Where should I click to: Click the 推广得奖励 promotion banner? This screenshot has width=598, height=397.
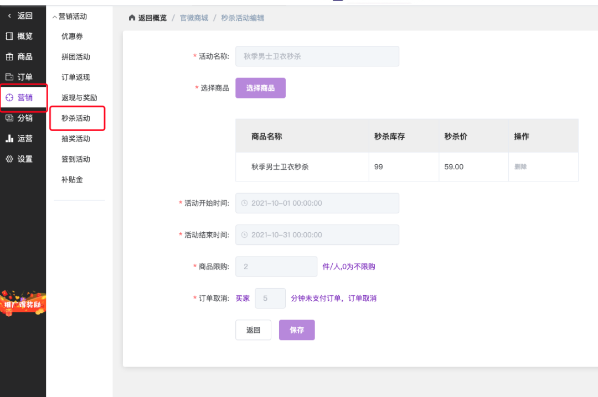(x=23, y=303)
